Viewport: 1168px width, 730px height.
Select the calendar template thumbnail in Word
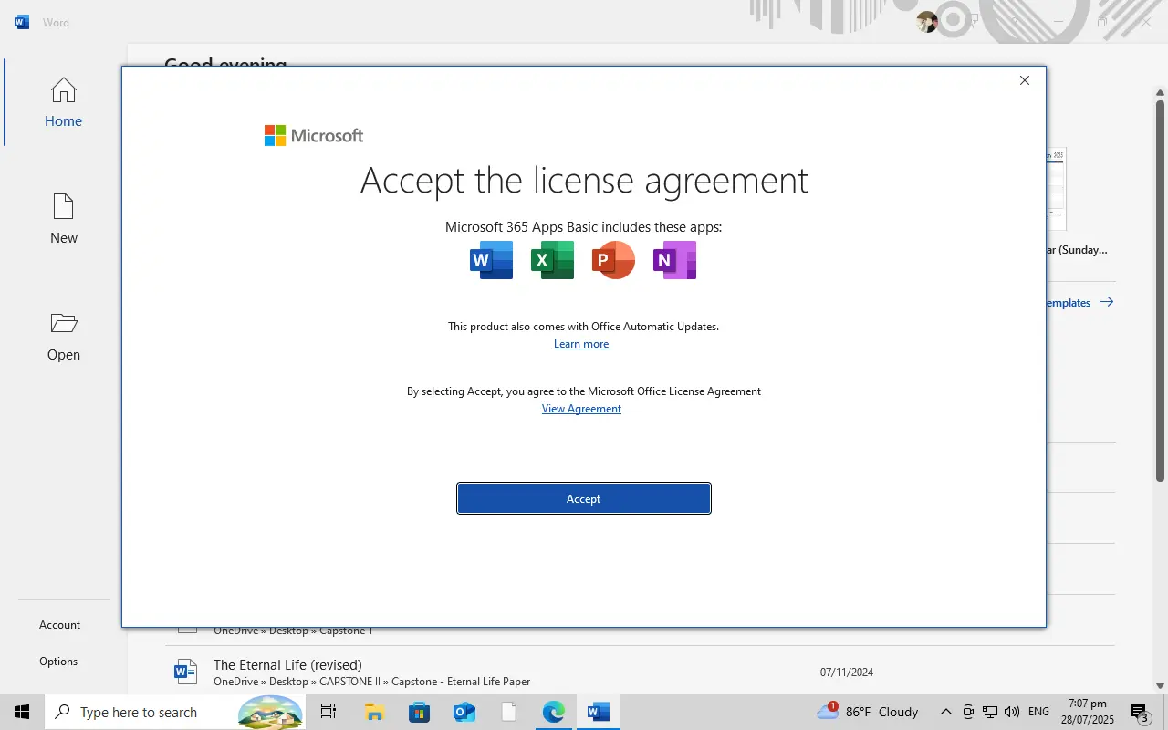point(1057,189)
